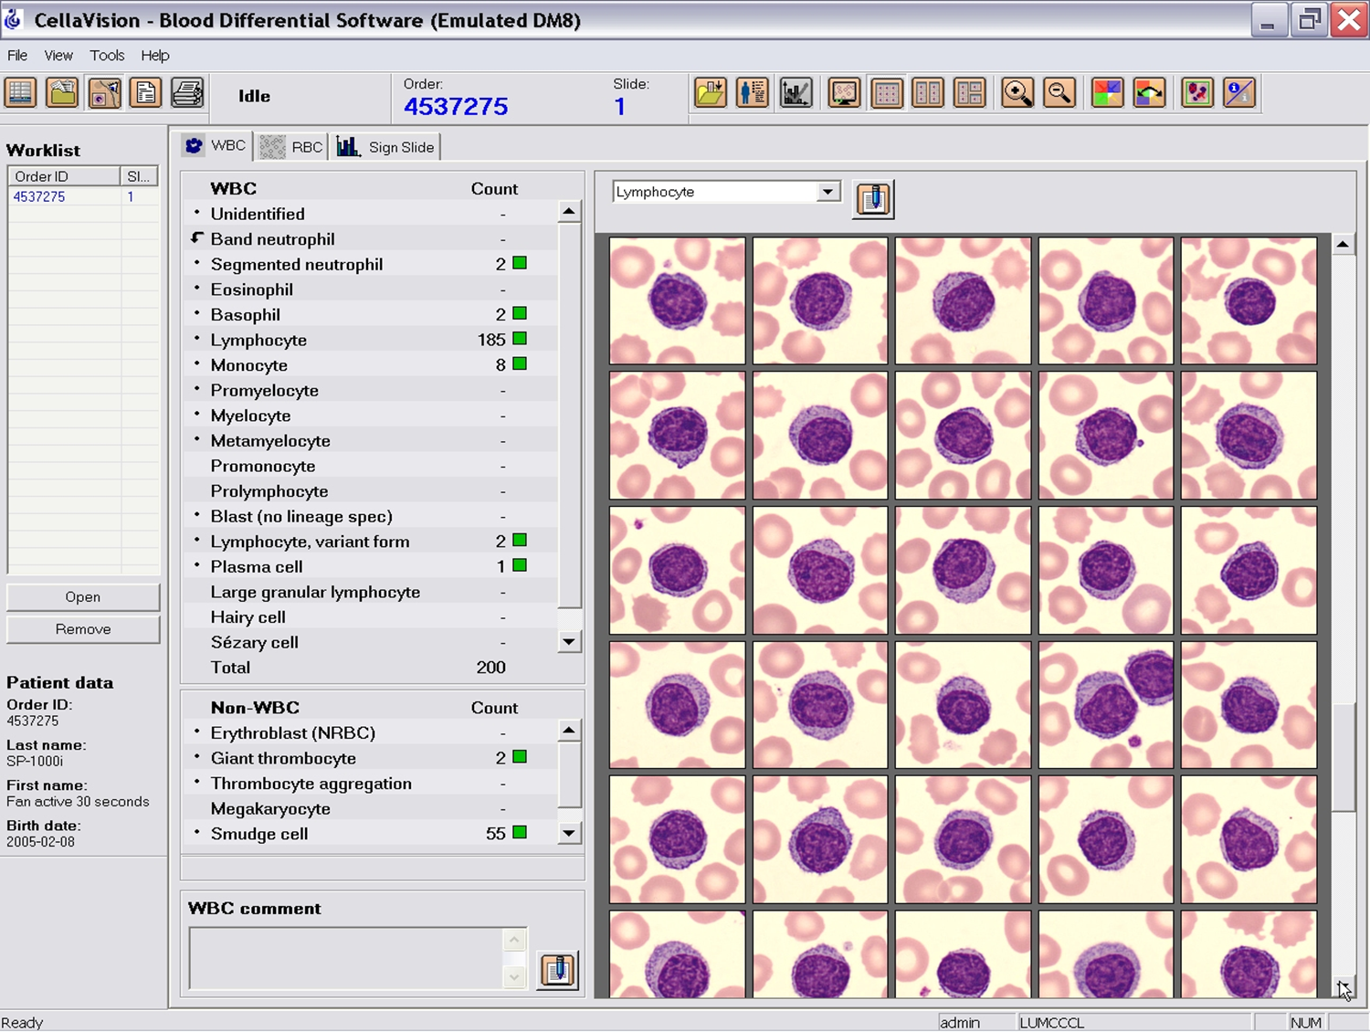Click inside the WBC comment text box
The width and height of the screenshot is (1370, 1032).
(345, 958)
